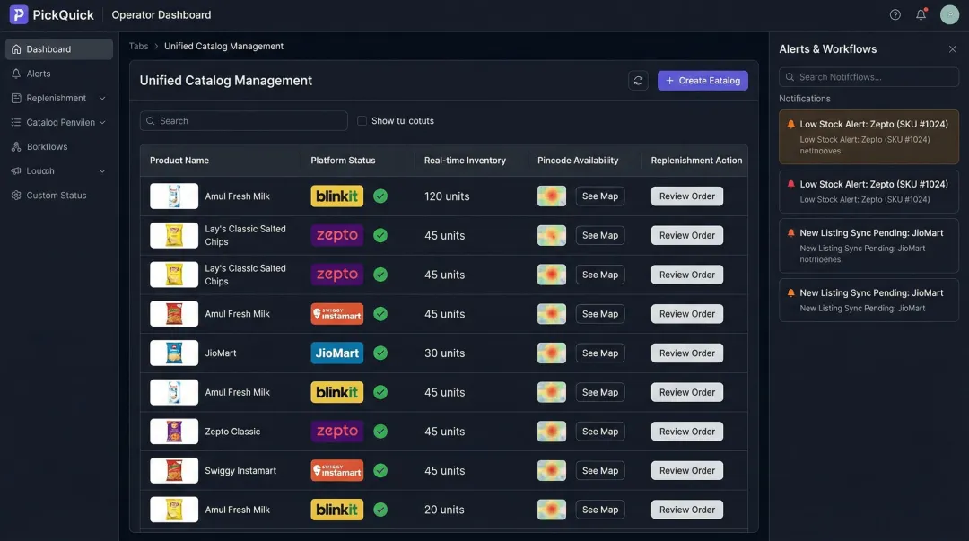Enable the Show tui cotuts checkbox

[360, 118]
